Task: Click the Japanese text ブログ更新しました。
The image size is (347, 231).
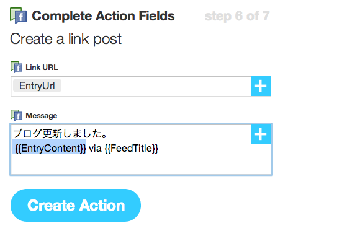Action: 60,134
